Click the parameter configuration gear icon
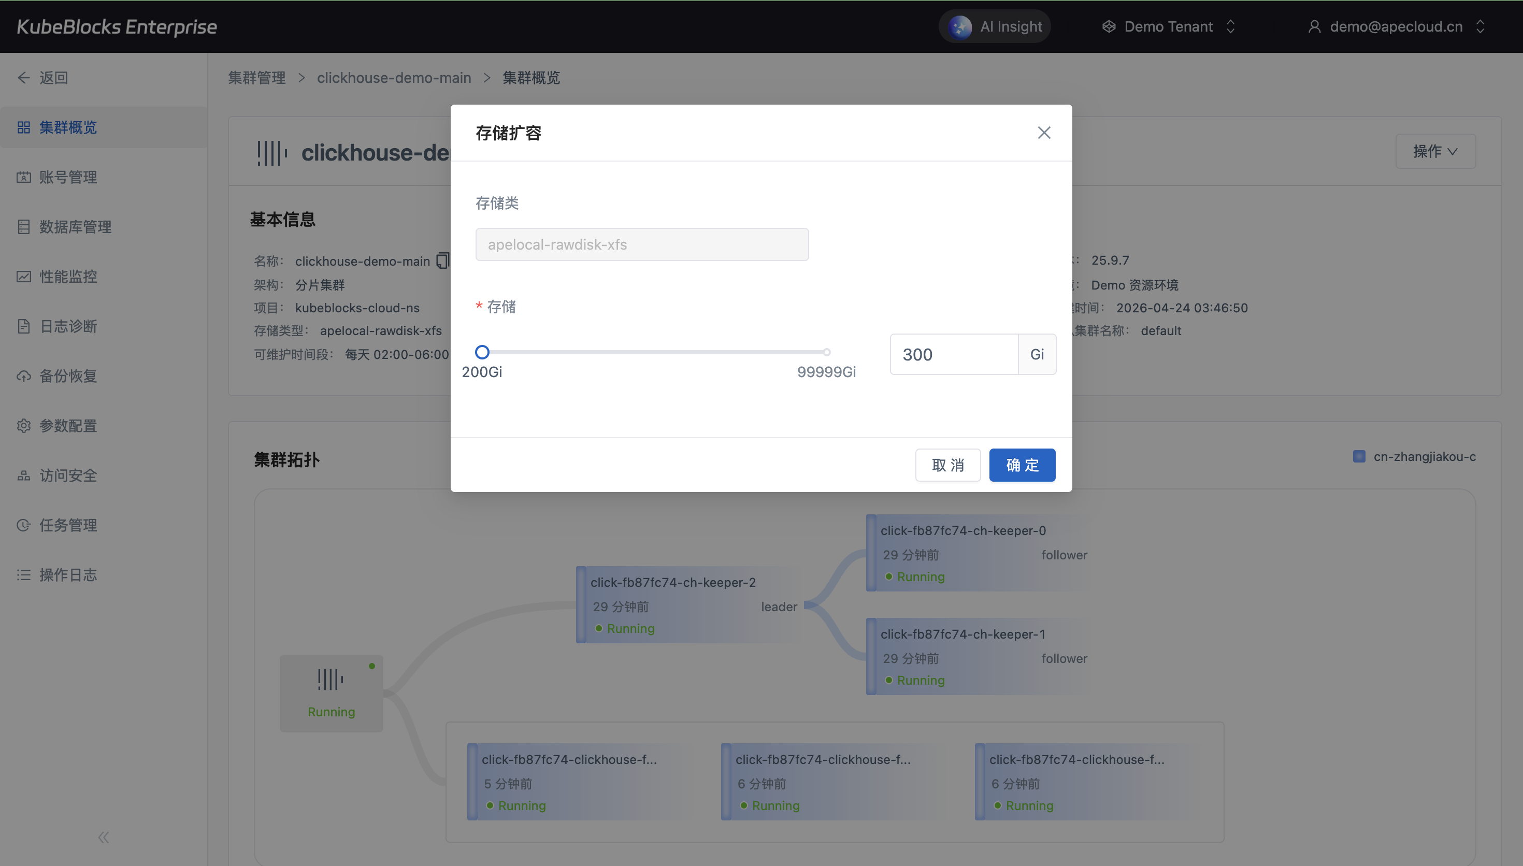The height and width of the screenshot is (866, 1523). (x=24, y=426)
